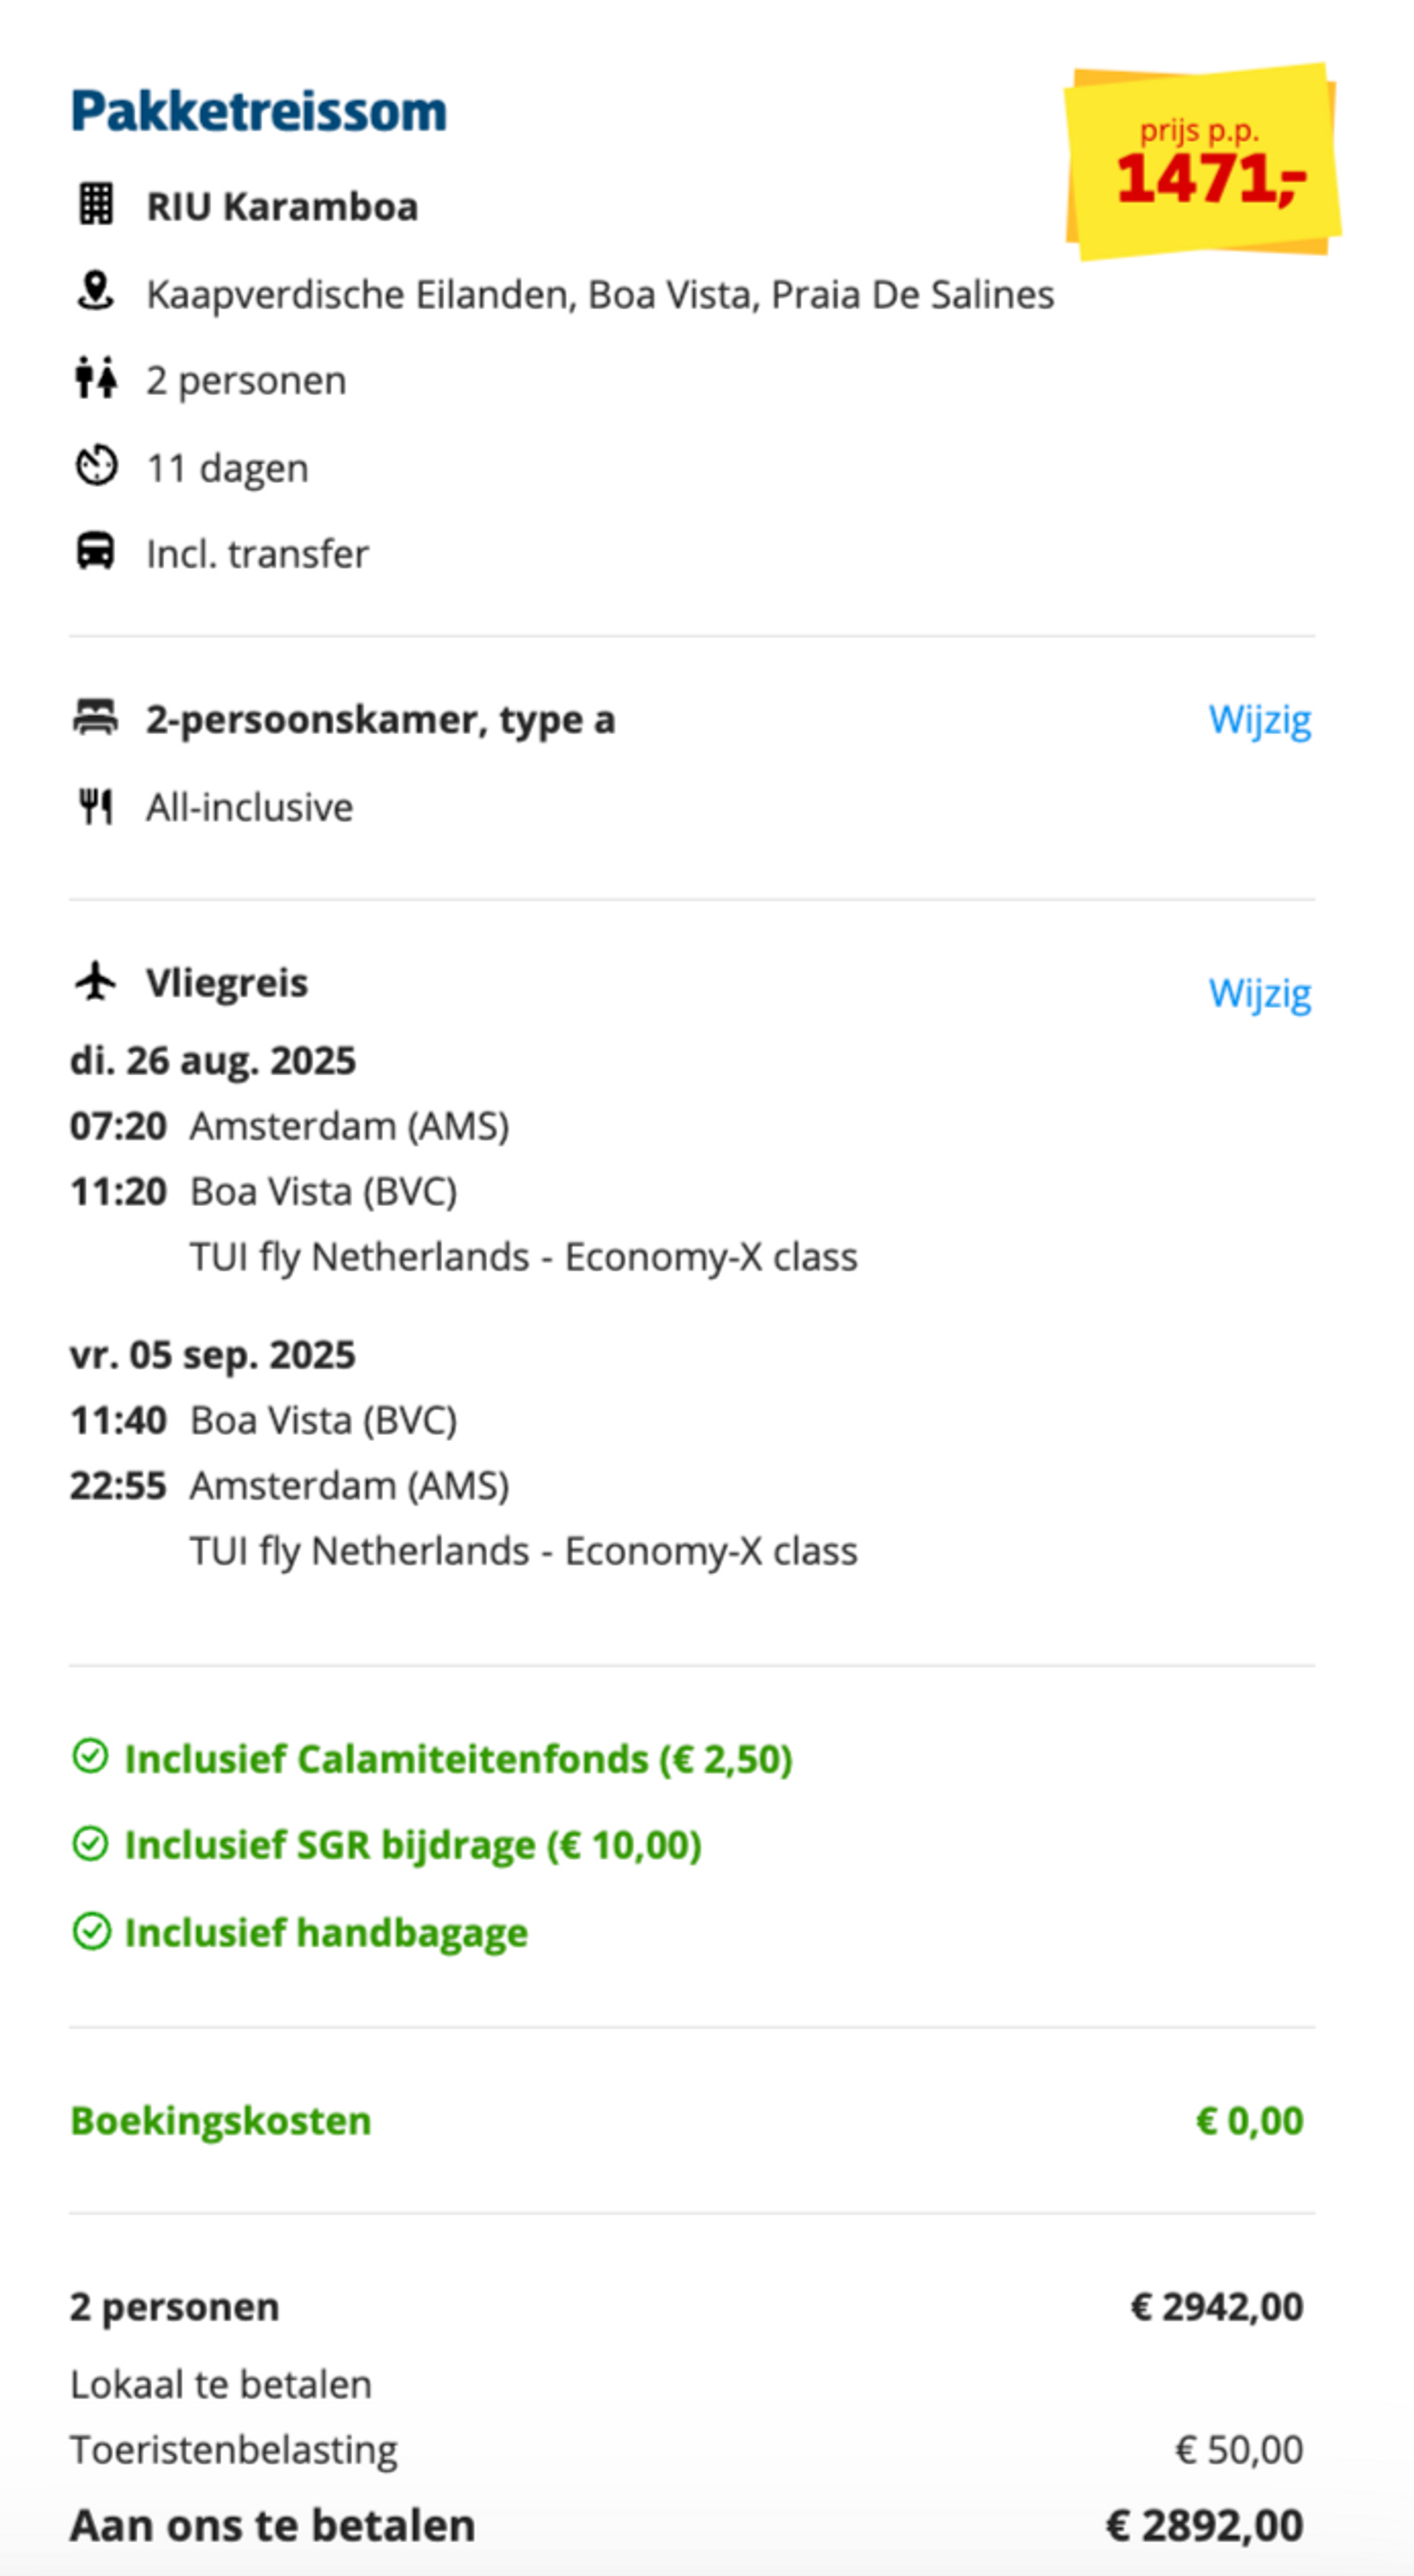The width and height of the screenshot is (1414, 2576).
Task: Click the Boekingskosten row label
Action: tap(221, 2120)
